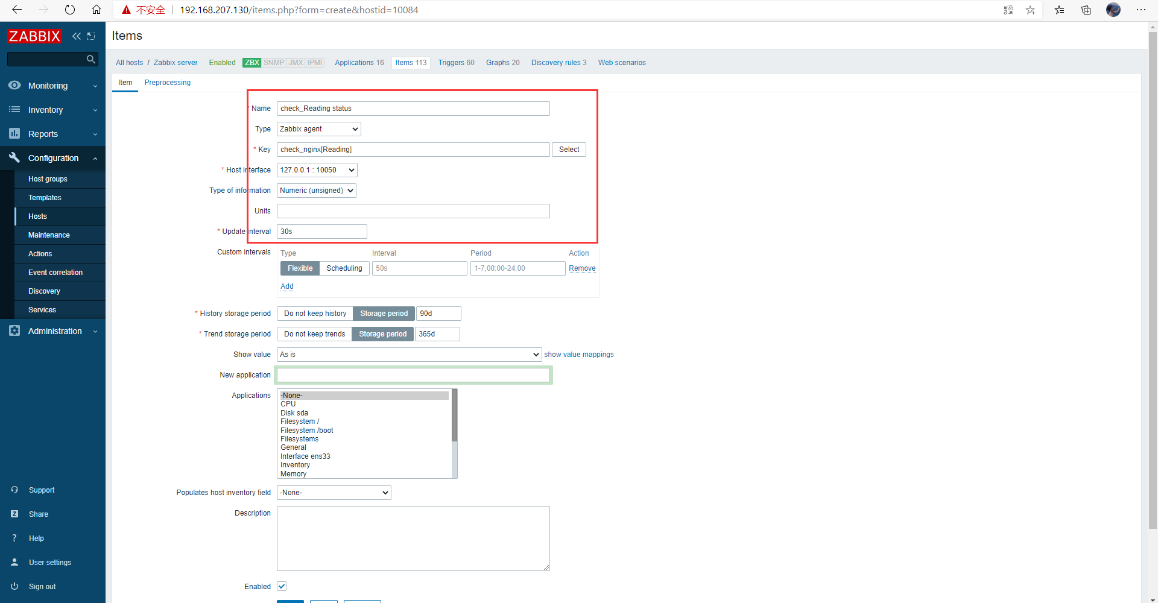The width and height of the screenshot is (1158, 603).
Task: Click the Monitoring eye icon
Action: pos(14,86)
